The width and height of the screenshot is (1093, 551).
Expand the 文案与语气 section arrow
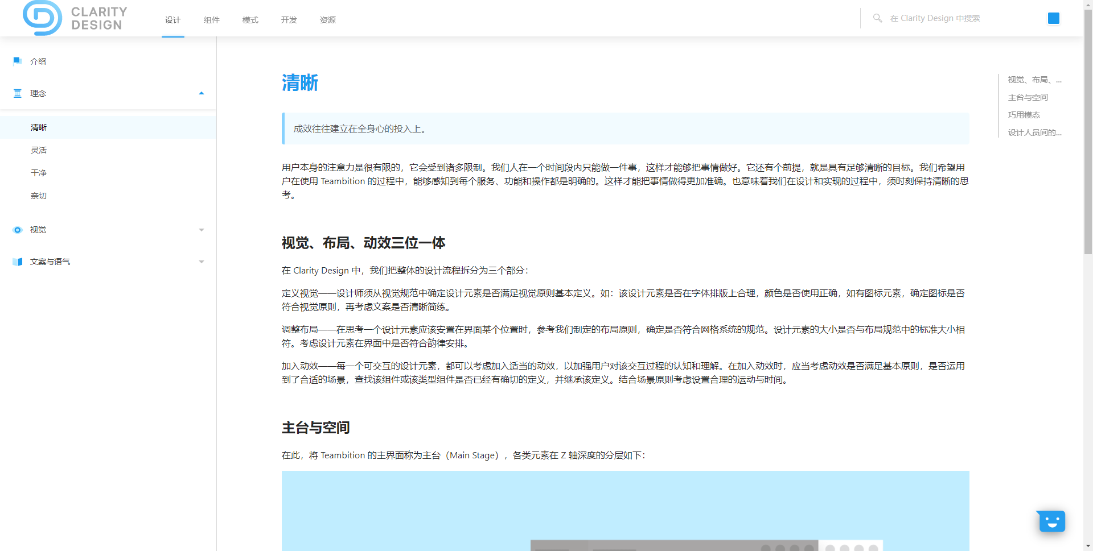coord(201,262)
